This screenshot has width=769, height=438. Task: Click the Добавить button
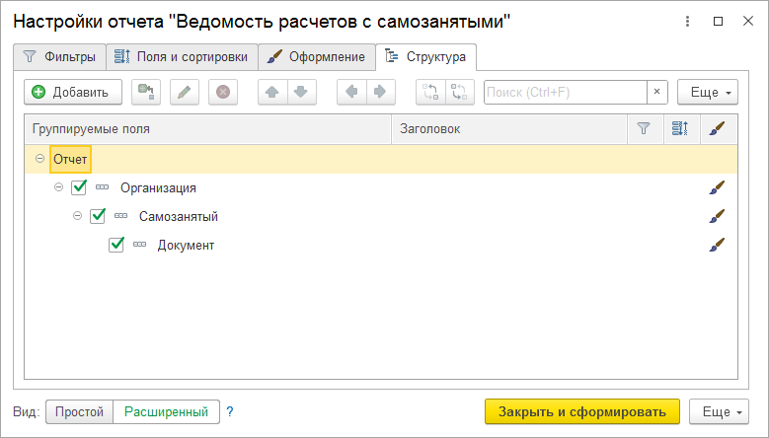coord(72,92)
